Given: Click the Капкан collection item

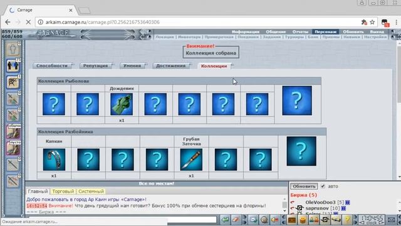Looking at the screenshot, I should click(x=54, y=159).
